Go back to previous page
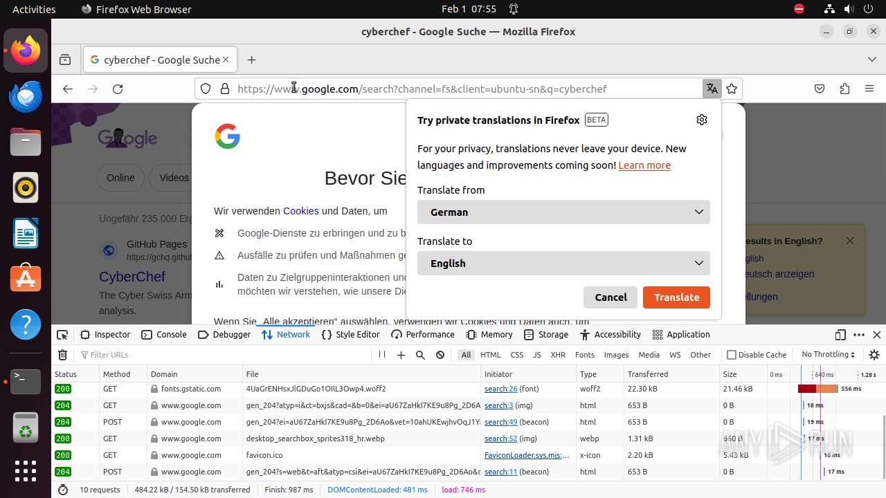Screen dimensions: 886x498 point(67,89)
